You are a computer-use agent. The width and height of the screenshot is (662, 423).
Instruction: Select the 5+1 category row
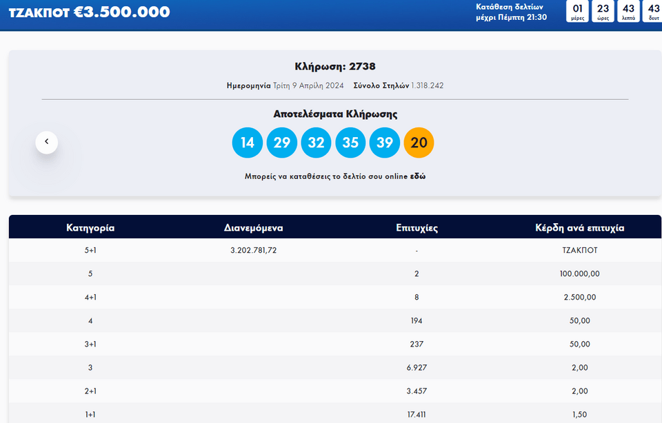click(90, 250)
